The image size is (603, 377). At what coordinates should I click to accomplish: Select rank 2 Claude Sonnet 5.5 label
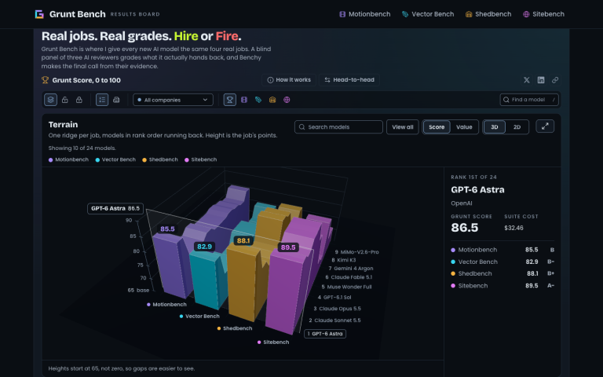(x=334, y=320)
